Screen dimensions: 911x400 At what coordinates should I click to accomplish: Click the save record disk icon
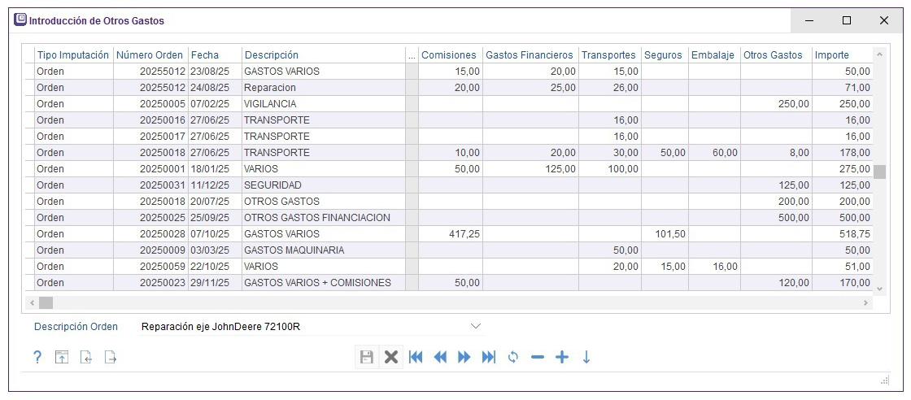(367, 357)
